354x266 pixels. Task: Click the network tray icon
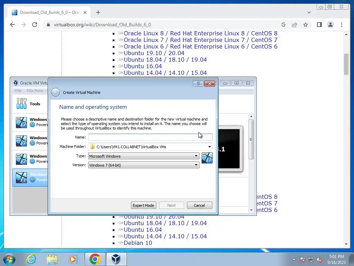311,259
